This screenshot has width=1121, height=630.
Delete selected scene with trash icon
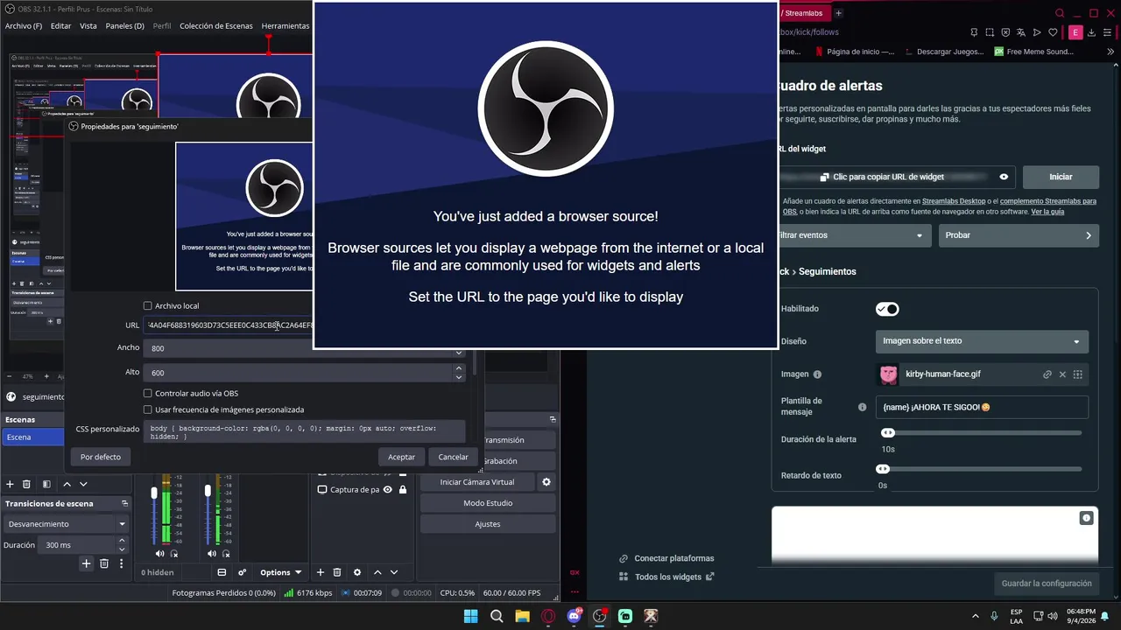26,484
